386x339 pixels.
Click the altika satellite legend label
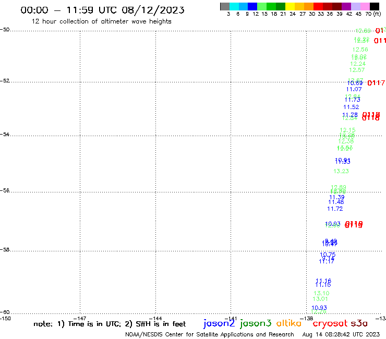pos(289,323)
